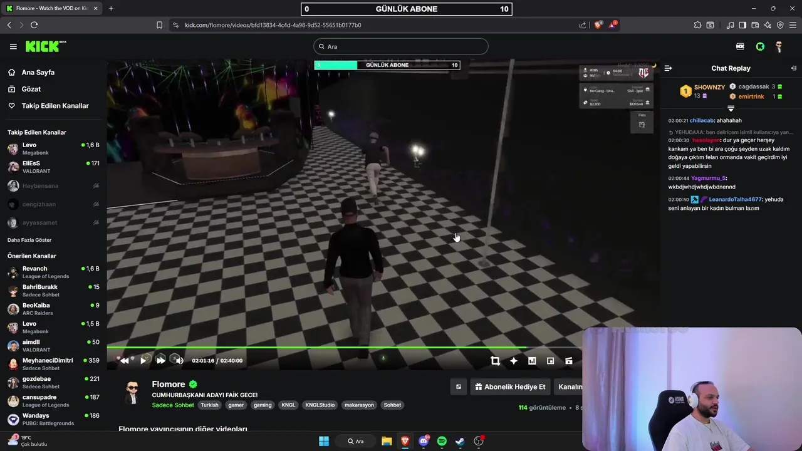Image resolution: width=802 pixels, height=451 pixels.
Task: Play the paused VOD
Action: click(143, 360)
